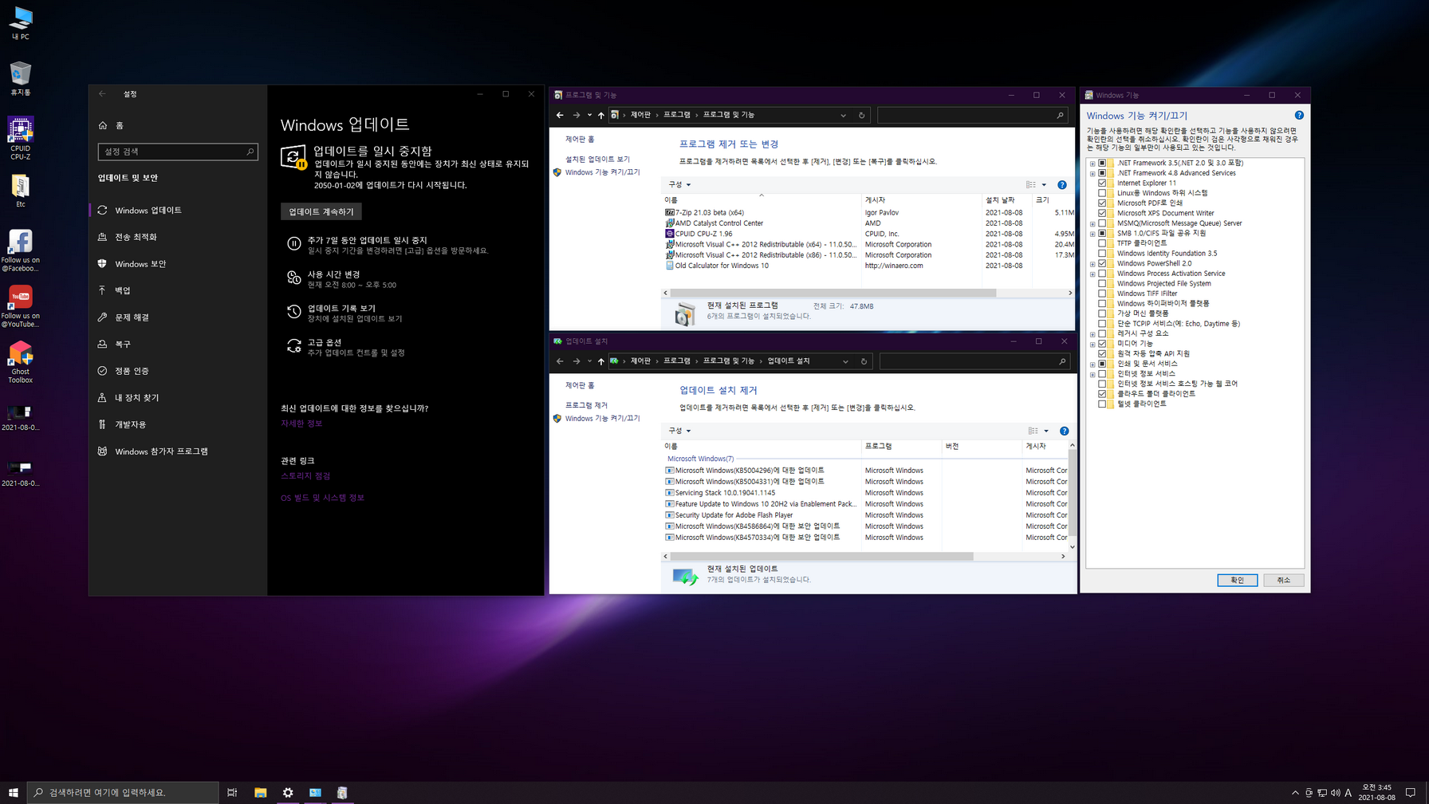Screen dimensions: 1429x804
Task: Click the 업데이트 계속하기 button
Action: tap(321, 211)
